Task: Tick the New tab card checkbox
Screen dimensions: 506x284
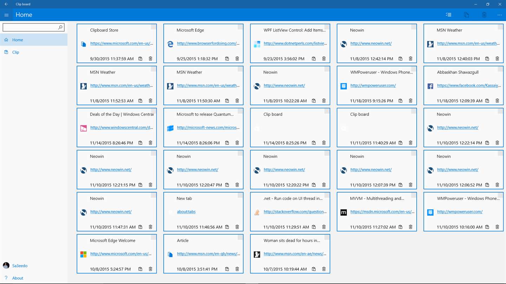Action: (240, 195)
